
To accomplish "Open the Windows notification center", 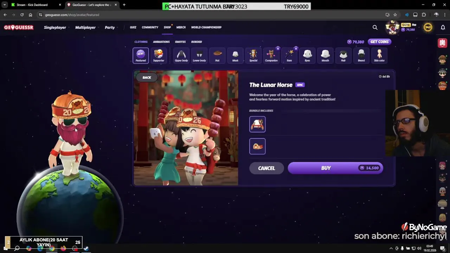I will [x=443, y=248].
